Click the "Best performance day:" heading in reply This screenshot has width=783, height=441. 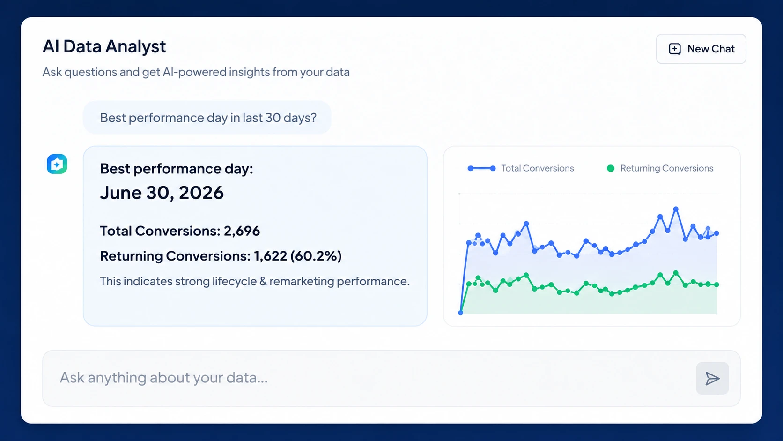[177, 169]
